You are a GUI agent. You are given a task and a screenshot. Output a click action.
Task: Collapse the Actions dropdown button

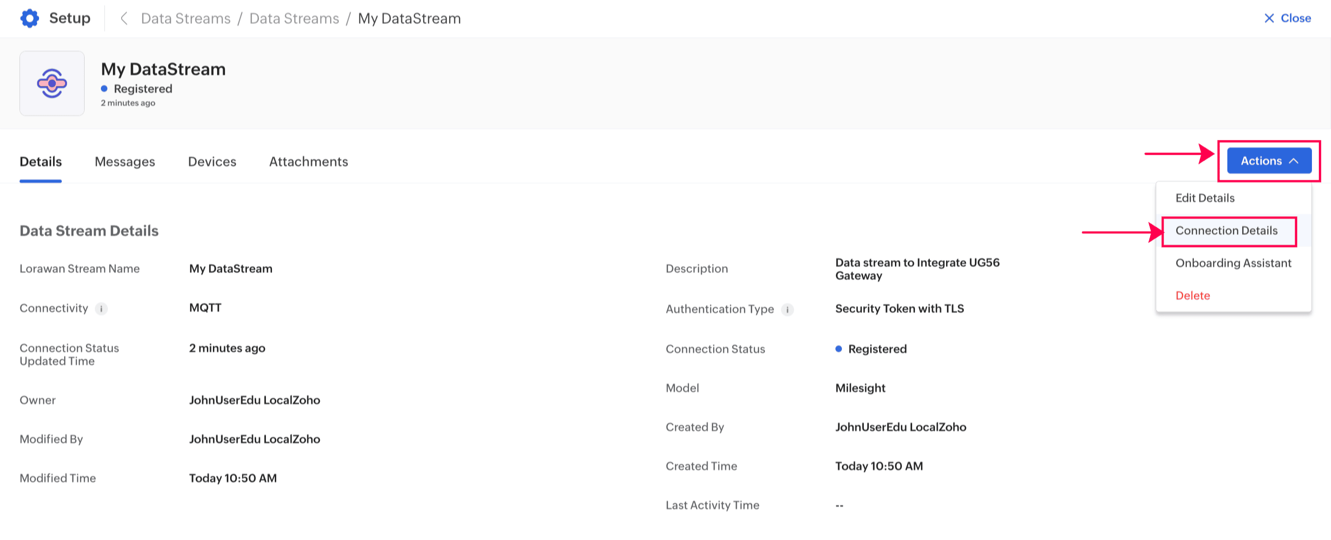pyautogui.click(x=1269, y=160)
